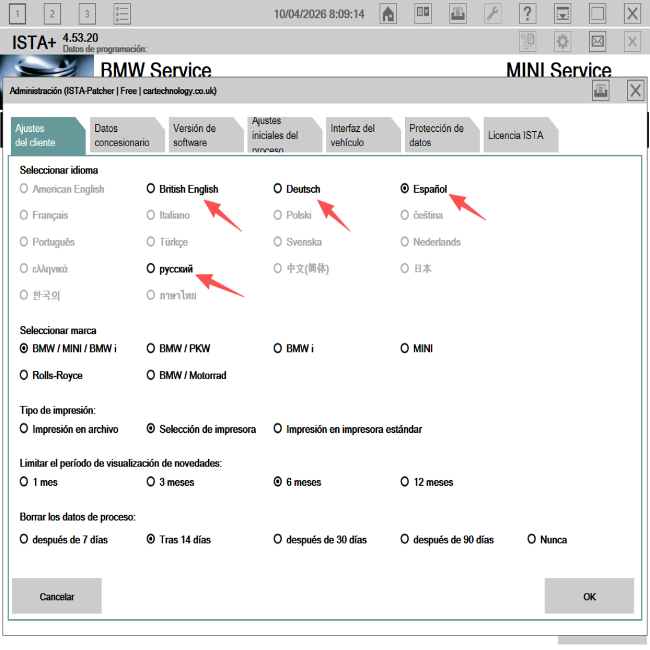Select Polski language option

point(292,215)
